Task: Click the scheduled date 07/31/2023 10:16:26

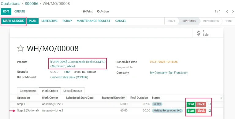Action: point(164,62)
